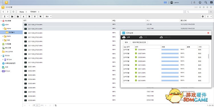The image size is (214, 107).
Task: Collapse the Home folder node
Action: 3,29
